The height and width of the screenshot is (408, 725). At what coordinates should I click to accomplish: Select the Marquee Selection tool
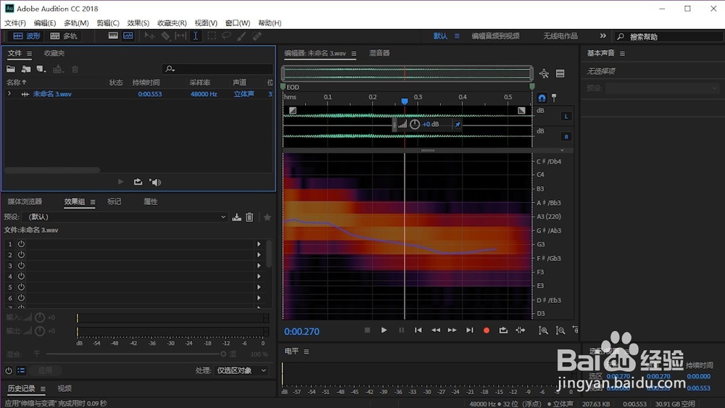coord(211,36)
